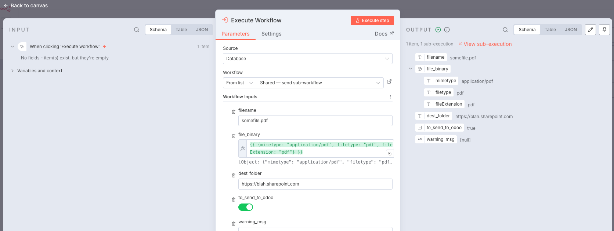Screen dimensions: 614x231
Task: Delete the filename workflow input
Action: coord(234,112)
